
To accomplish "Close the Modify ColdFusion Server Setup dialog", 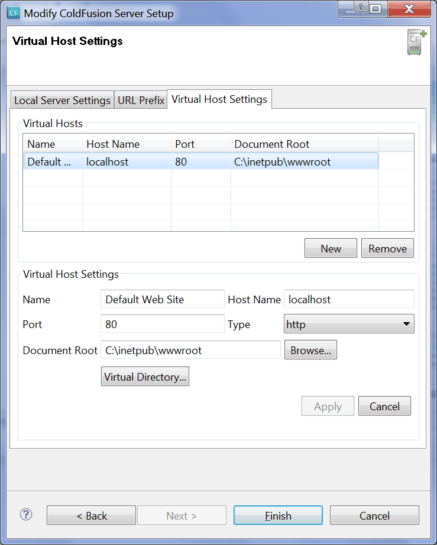I will coord(409,9).
